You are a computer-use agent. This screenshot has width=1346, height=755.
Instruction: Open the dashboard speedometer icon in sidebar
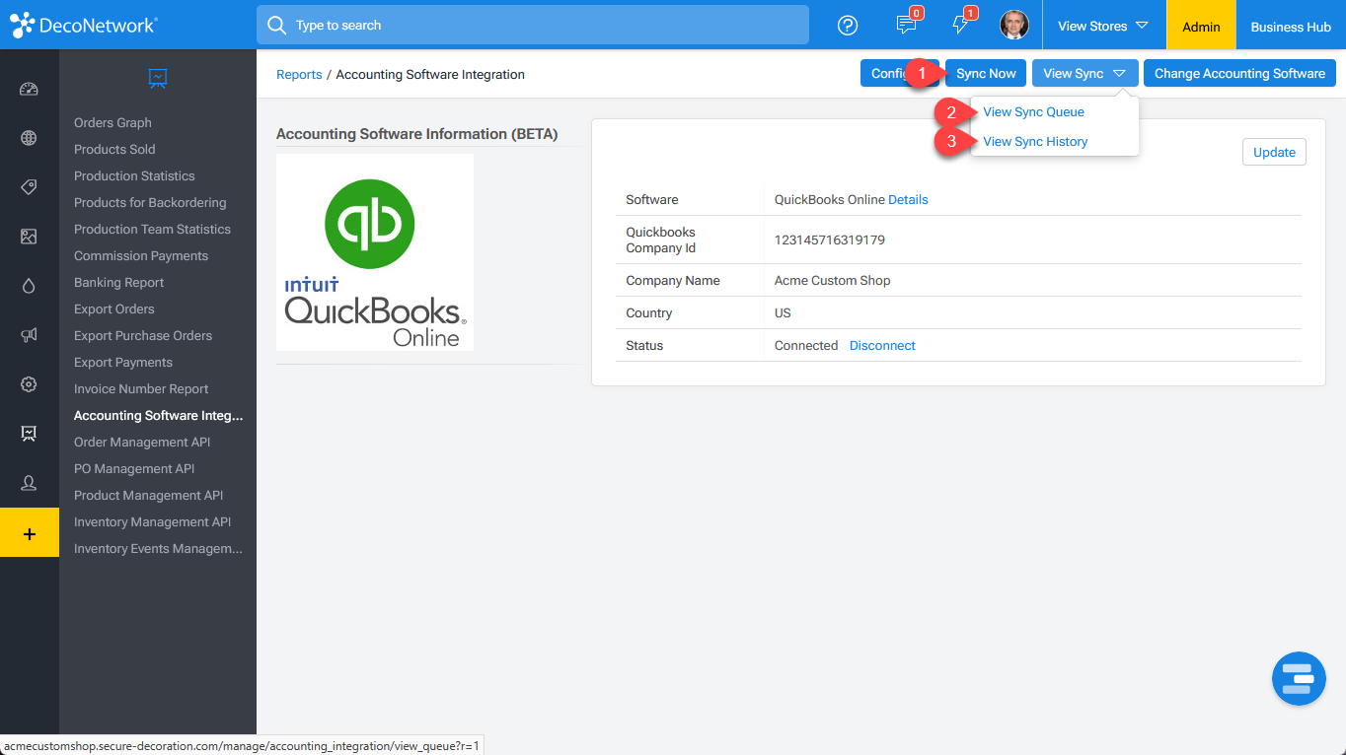[30, 89]
